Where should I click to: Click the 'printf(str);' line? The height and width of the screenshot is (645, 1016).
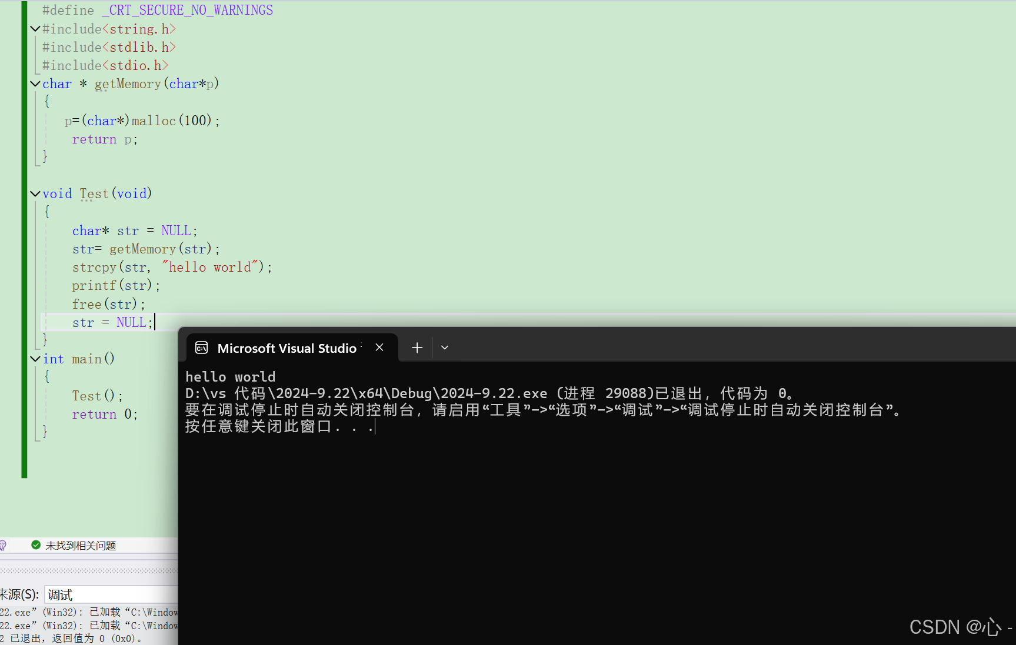point(116,286)
